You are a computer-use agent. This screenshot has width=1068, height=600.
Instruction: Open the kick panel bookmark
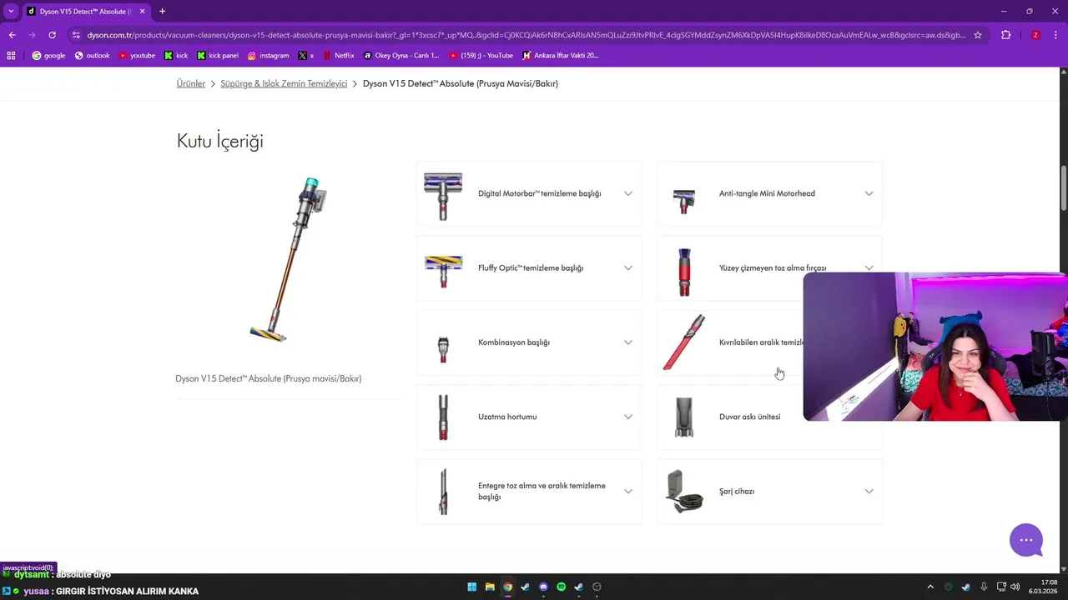point(218,56)
